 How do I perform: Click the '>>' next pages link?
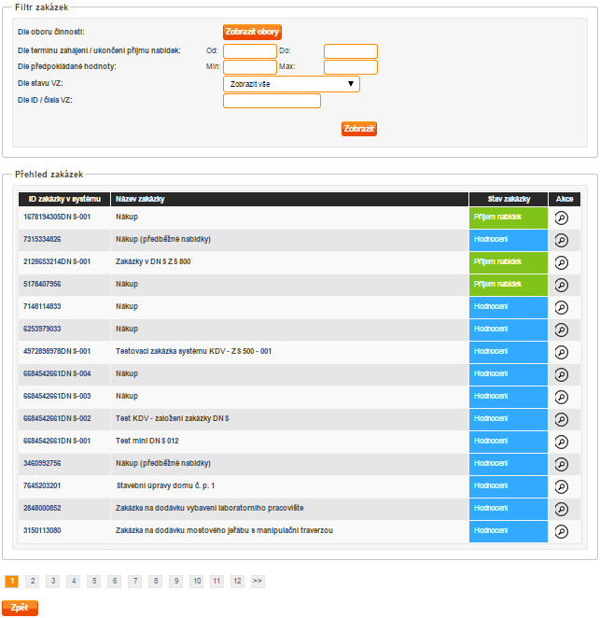click(x=258, y=581)
